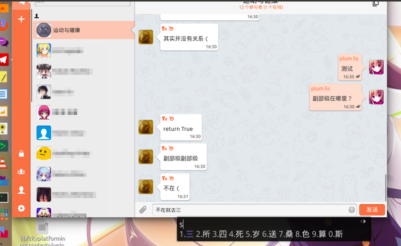This screenshot has height=246, width=401.
Task: Open the purple chat app in dock
Action: (3, 42)
